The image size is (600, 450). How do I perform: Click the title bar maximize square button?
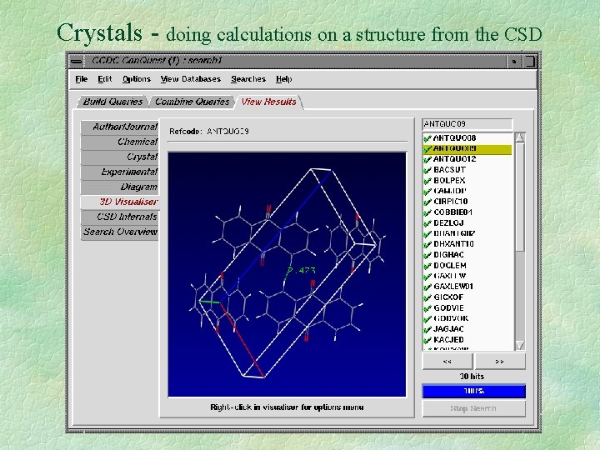[x=529, y=61]
